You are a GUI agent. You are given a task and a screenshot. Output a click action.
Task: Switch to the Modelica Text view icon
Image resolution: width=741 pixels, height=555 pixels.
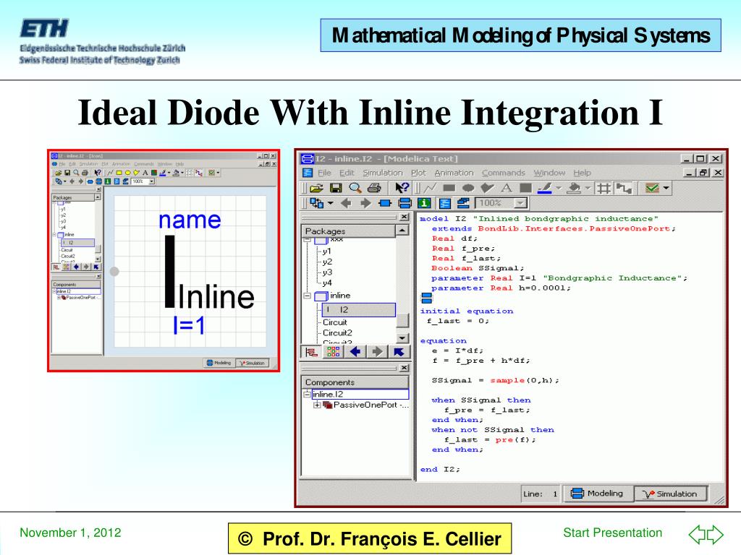[444, 203]
